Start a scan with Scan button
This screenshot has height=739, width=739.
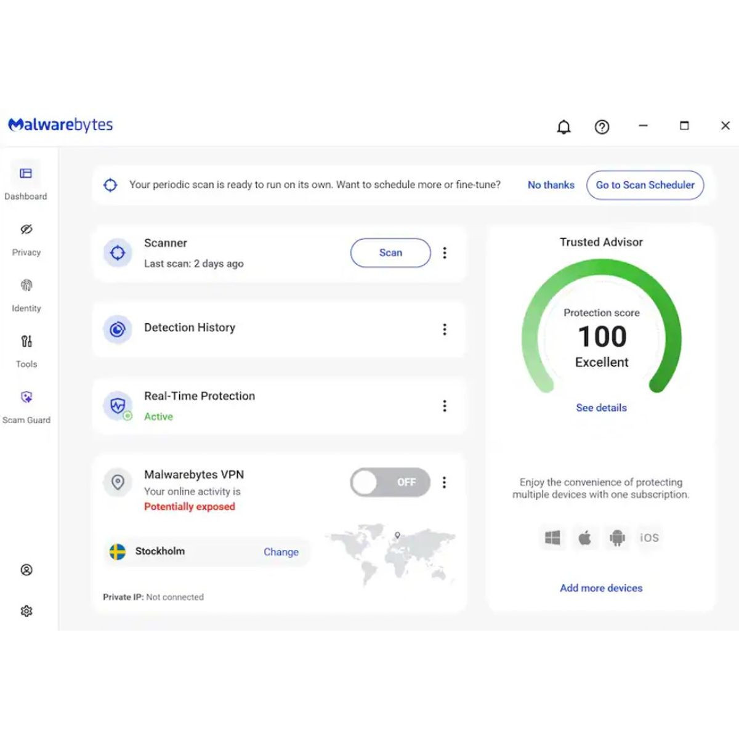tap(390, 252)
